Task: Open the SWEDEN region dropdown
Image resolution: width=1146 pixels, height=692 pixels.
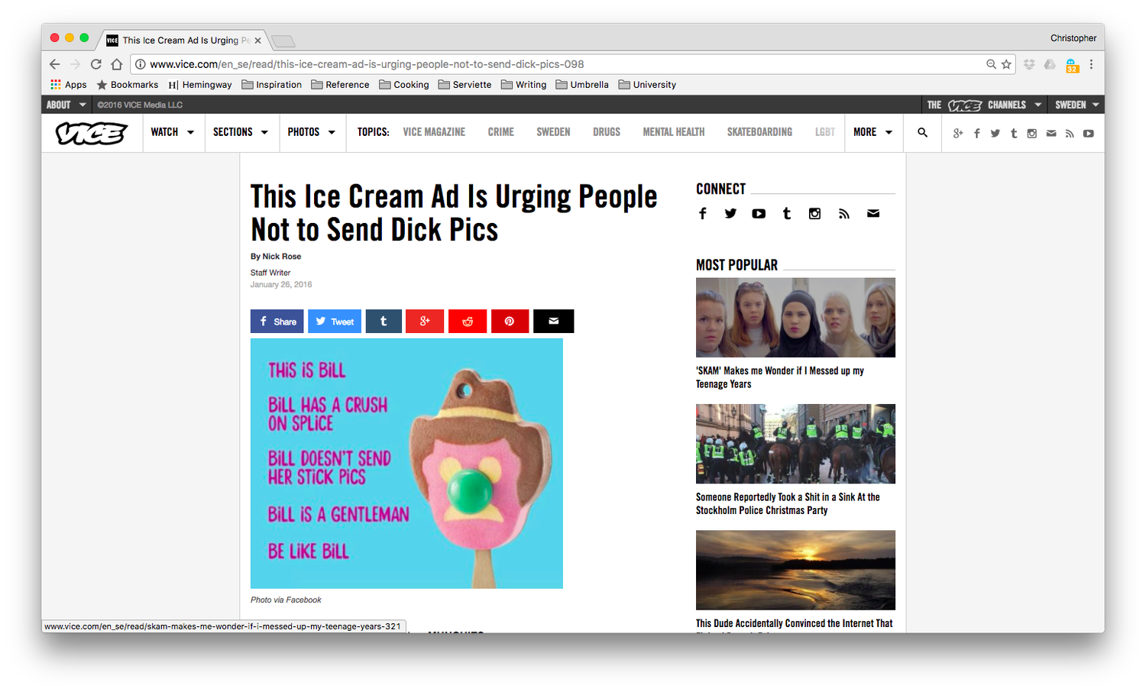Action: tap(1076, 105)
